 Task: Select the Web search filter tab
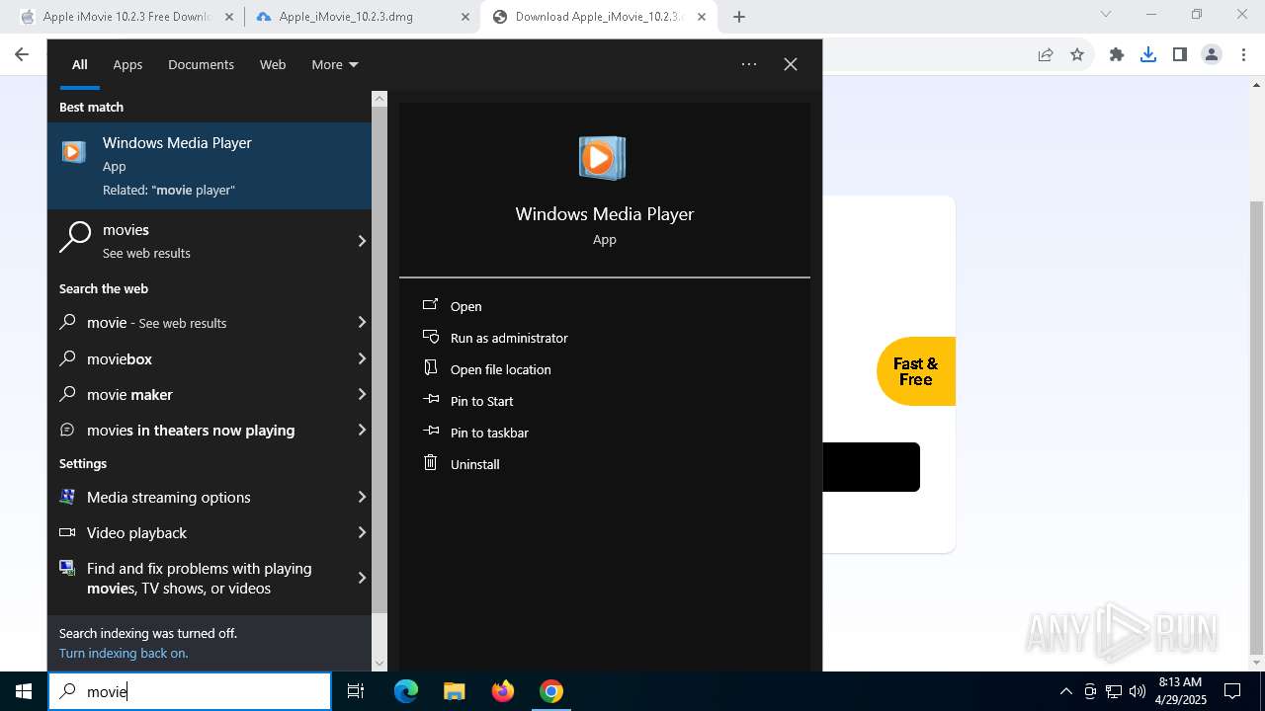click(x=273, y=64)
